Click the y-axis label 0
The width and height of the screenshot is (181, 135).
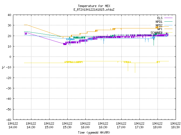(10, 57)
